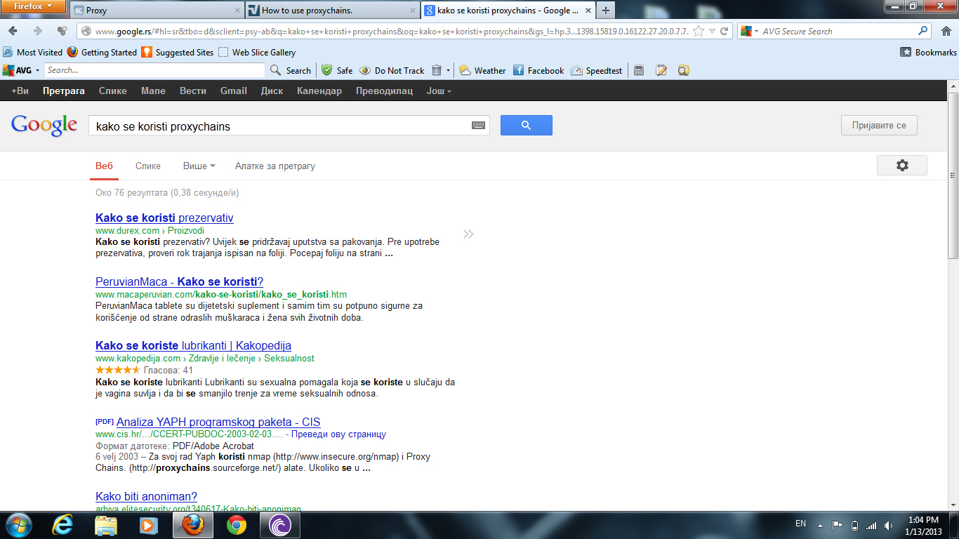Expand the trash can dropdown arrow
The image size is (959, 539).
448,70
